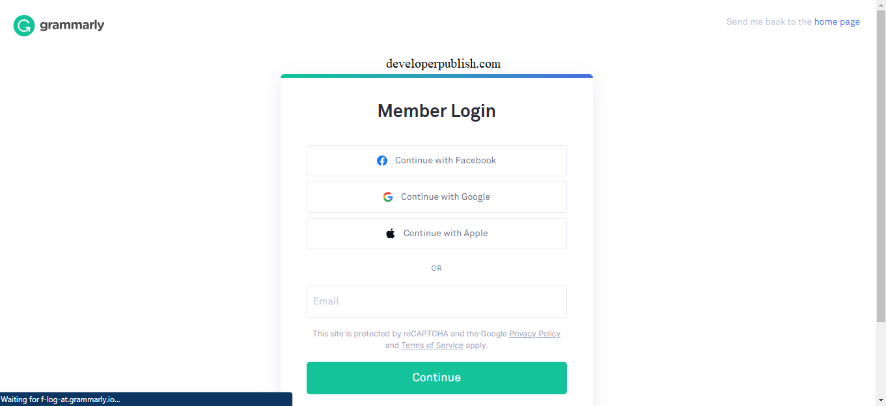Click the Member Login heading

pos(436,111)
